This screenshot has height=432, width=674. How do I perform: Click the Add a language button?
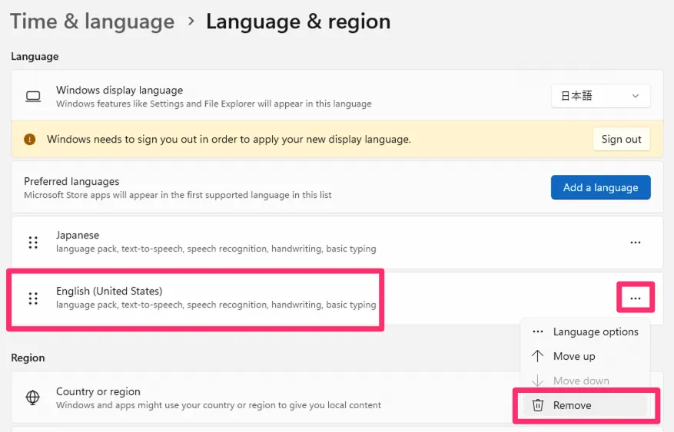[x=600, y=187]
